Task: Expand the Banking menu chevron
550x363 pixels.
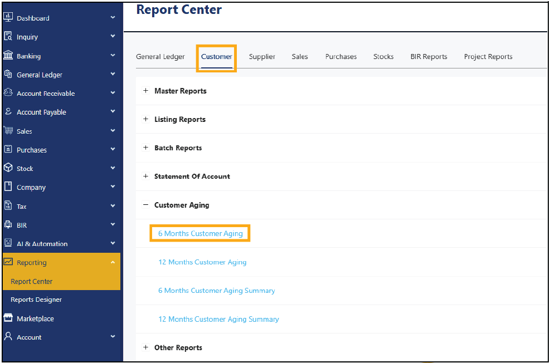Action: [113, 55]
